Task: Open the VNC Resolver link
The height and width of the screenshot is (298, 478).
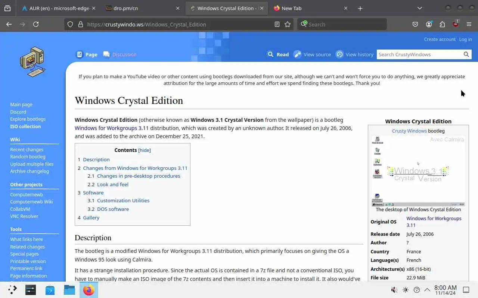Action: point(24,216)
